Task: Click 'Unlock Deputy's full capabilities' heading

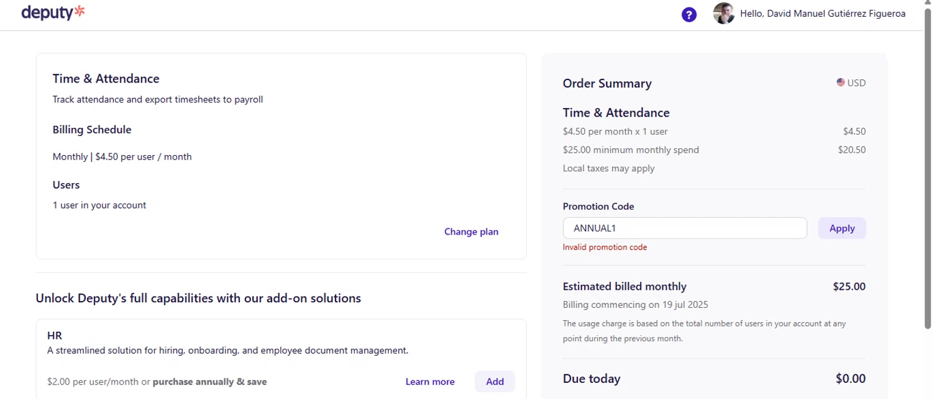Action: click(198, 298)
